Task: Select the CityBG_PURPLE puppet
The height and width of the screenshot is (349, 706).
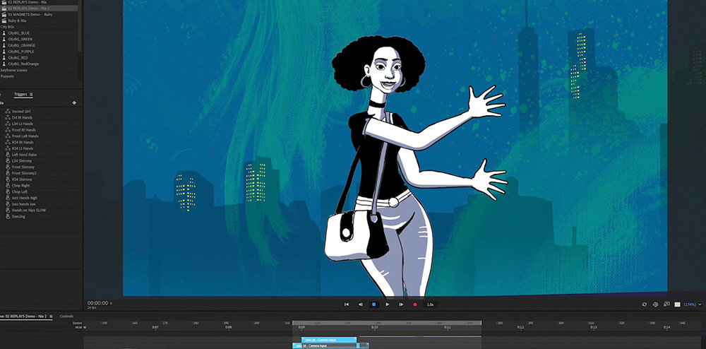Action: coord(22,52)
